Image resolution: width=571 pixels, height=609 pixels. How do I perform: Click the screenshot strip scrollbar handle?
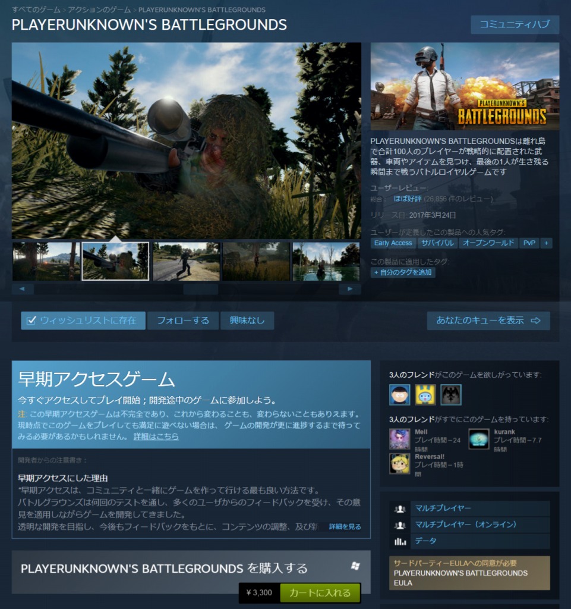[x=201, y=289]
